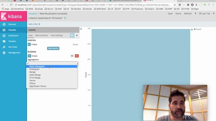The height and width of the screenshot is (121, 216).
Task: Choose Date Range aggregation
Action: pyautogui.click(x=52, y=75)
